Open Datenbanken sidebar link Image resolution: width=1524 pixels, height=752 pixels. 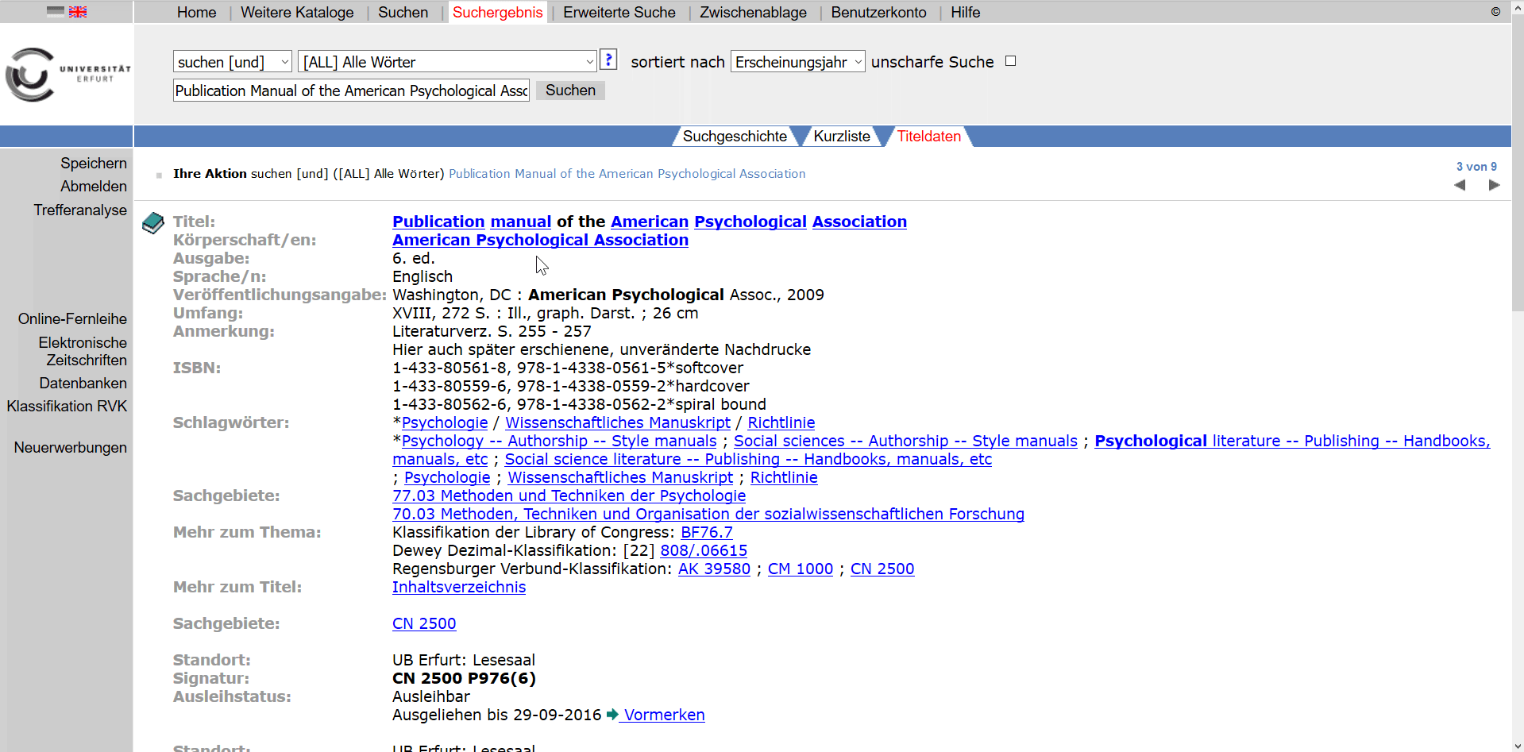tap(83, 384)
